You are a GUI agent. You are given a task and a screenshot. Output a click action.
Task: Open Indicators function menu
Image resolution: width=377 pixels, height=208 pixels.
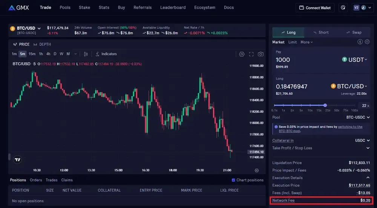coord(106,54)
